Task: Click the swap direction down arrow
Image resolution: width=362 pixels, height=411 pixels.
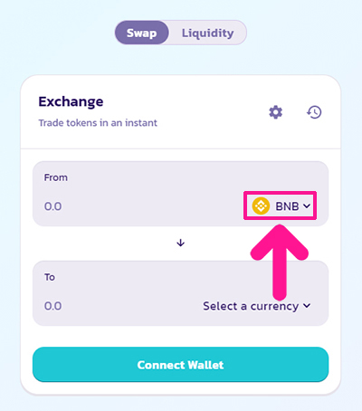Action: tap(181, 243)
